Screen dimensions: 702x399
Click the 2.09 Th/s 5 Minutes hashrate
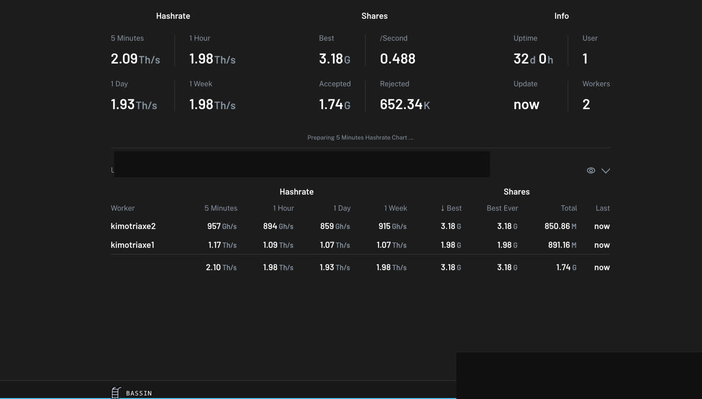135,59
